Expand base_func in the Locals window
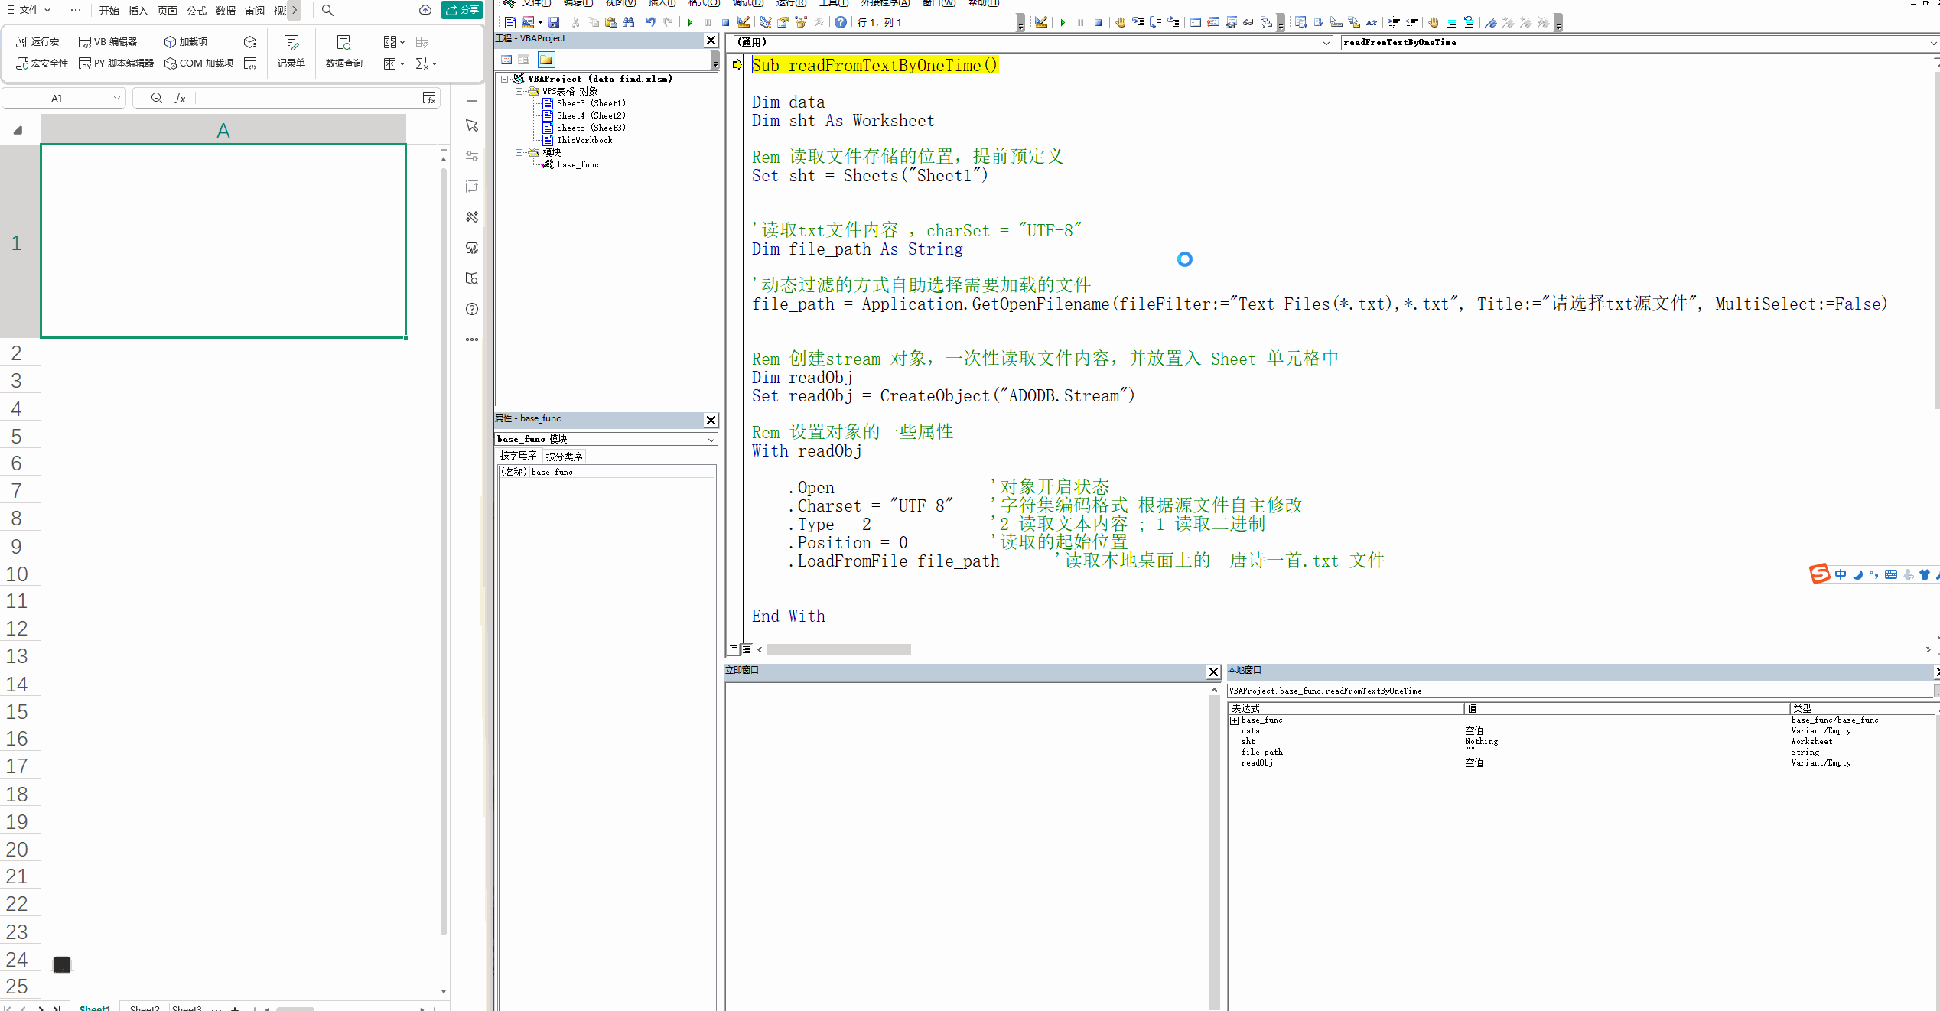1940x1011 pixels. (x=1235, y=720)
